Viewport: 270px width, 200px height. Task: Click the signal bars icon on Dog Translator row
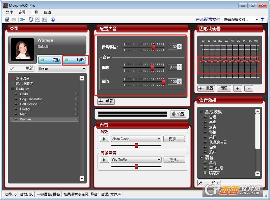pyautogui.click(x=76, y=99)
